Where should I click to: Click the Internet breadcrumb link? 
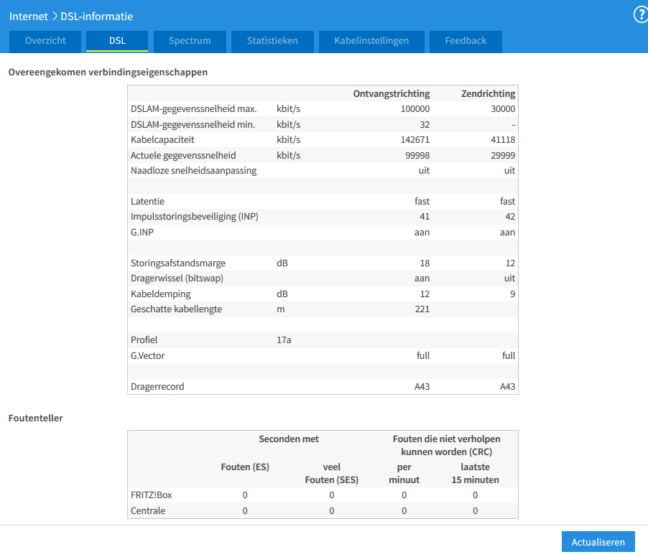[x=29, y=16]
